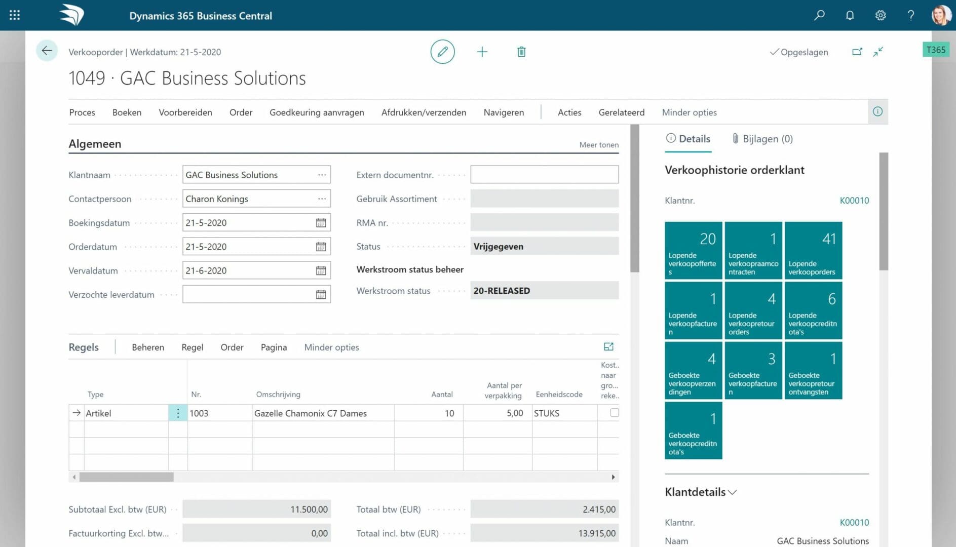Click the horizontal scrollbar of the lines grid
The width and height of the screenshot is (956, 547).
[127, 477]
